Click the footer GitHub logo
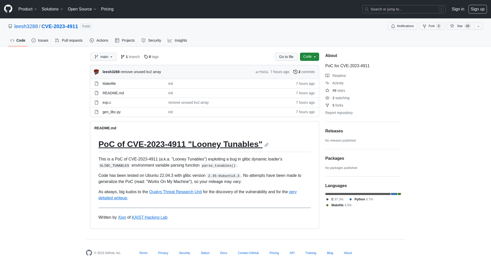This screenshot has width=491, height=276. [89, 253]
